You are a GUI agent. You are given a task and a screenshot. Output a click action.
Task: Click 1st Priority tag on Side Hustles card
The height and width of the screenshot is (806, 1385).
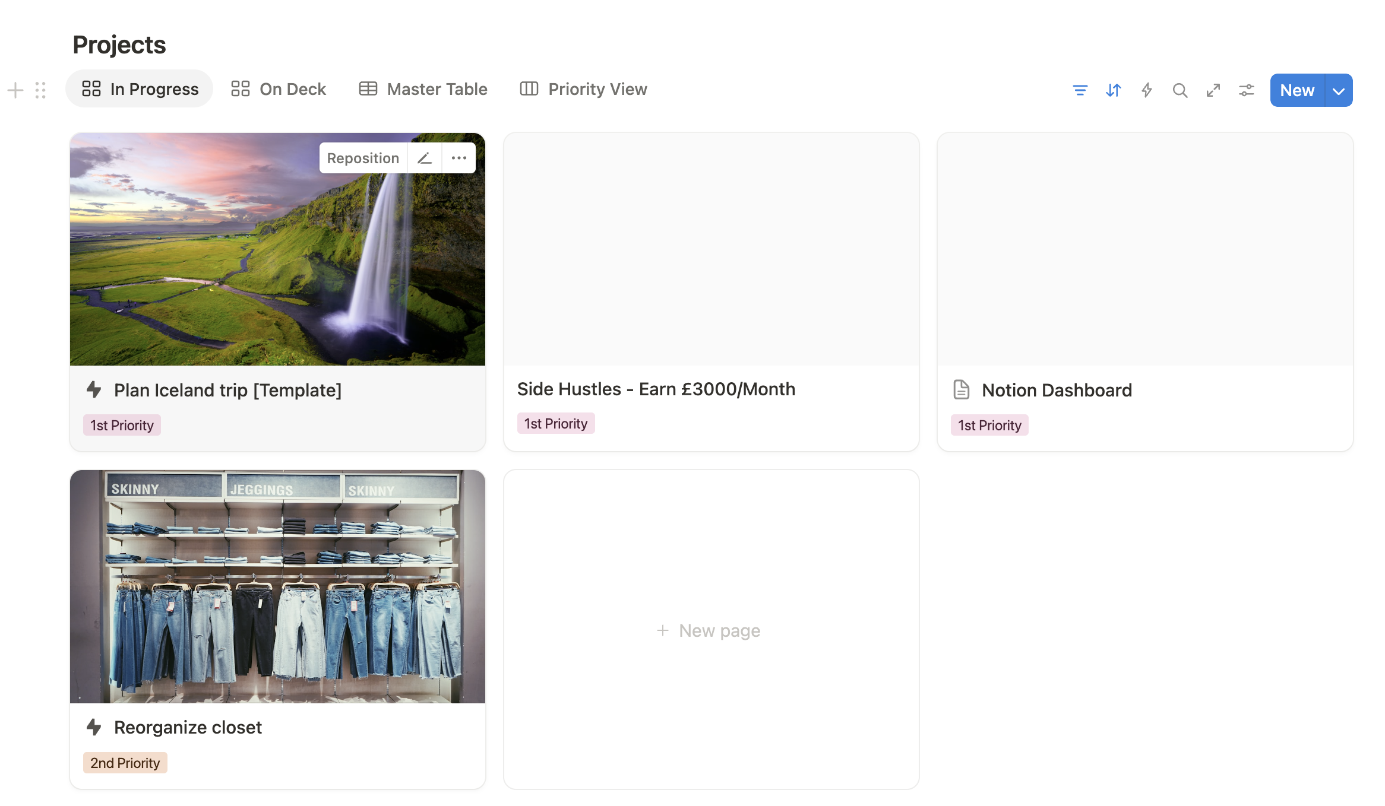point(555,423)
